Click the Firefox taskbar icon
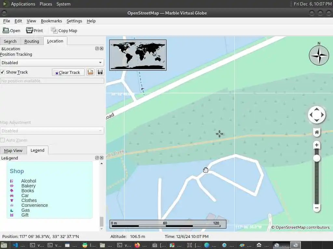333x249 pixels. (x=137, y=245)
